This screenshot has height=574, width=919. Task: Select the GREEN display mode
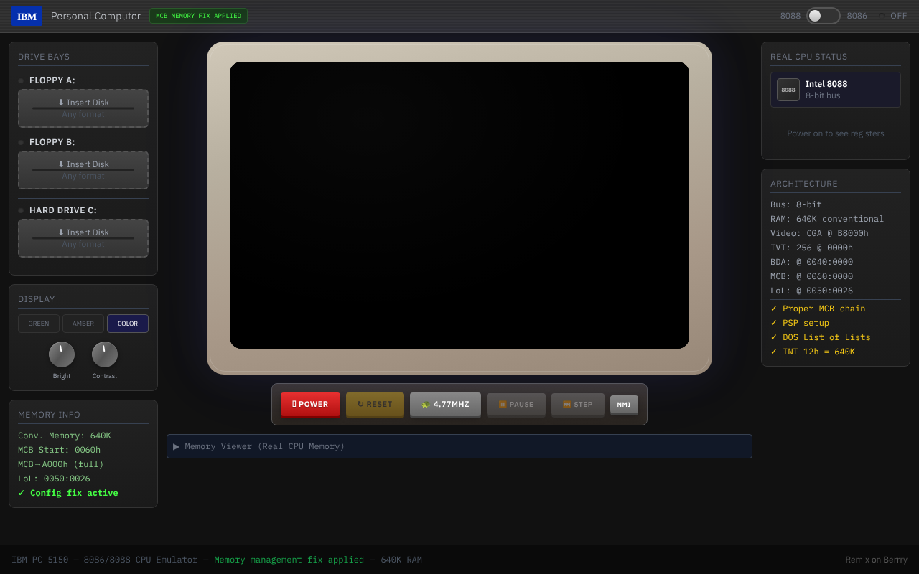(x=39, y=324)
